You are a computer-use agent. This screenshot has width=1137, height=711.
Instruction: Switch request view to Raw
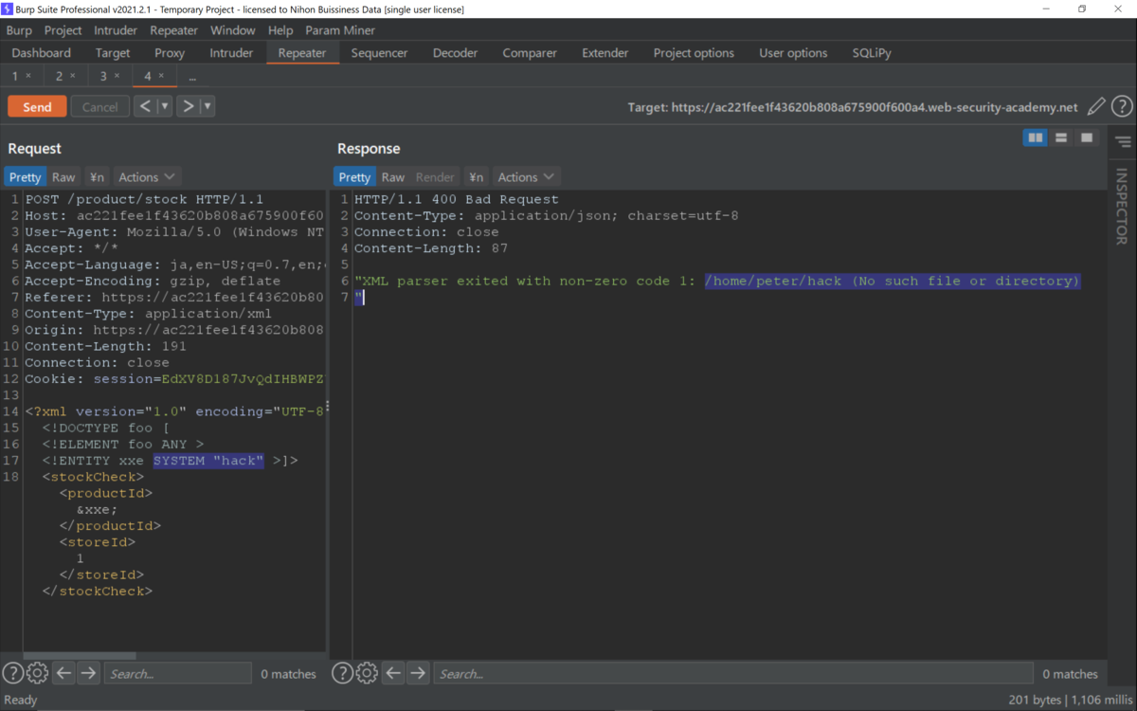point(63,177)
